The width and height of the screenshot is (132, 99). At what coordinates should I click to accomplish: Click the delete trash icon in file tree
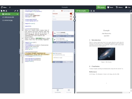click(x=17, y=11)
